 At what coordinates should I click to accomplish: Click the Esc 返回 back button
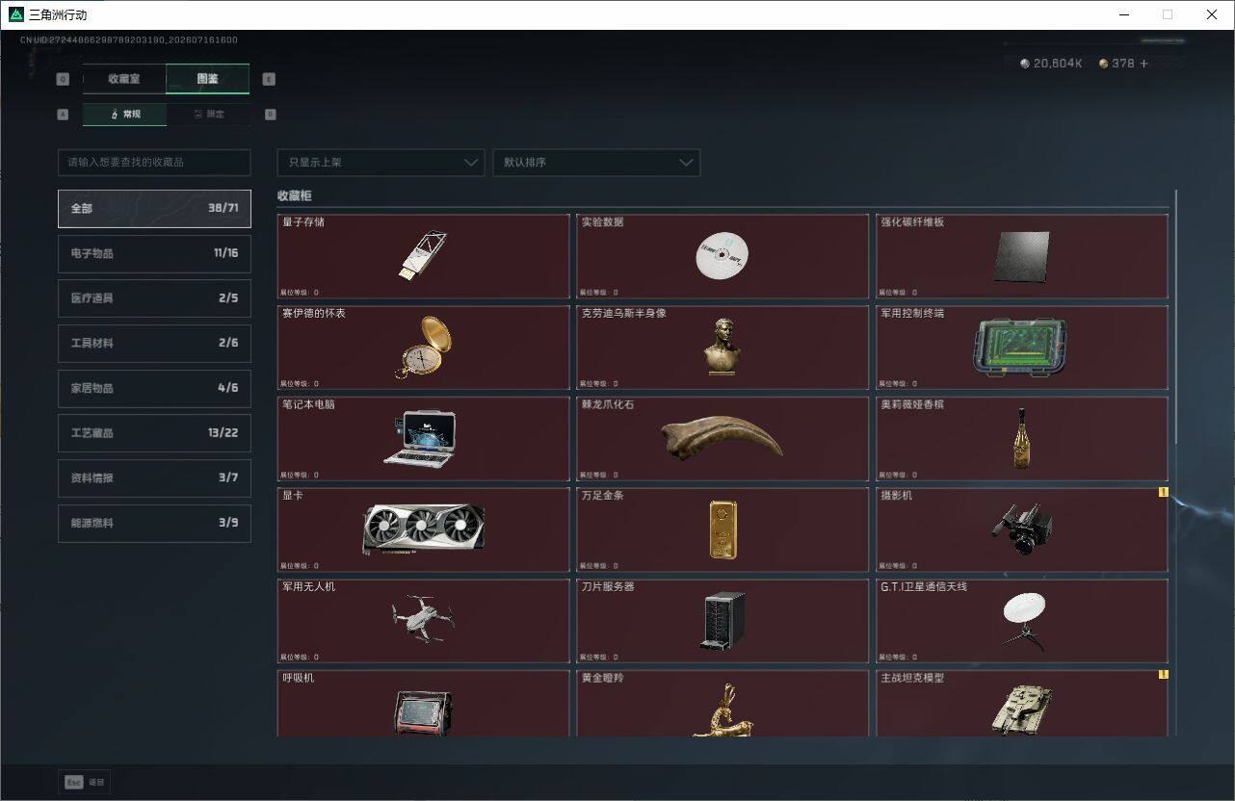(x=85, y=782)
